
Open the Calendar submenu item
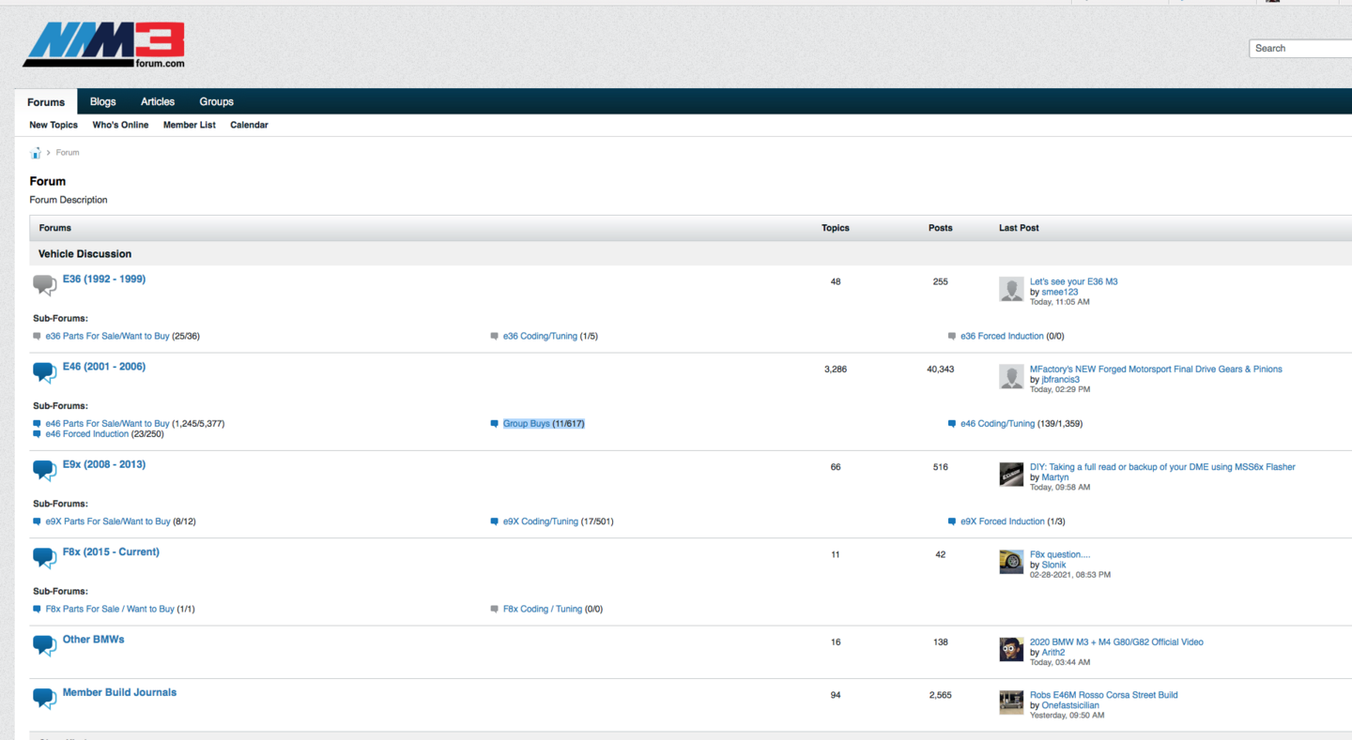coord(249,125)
